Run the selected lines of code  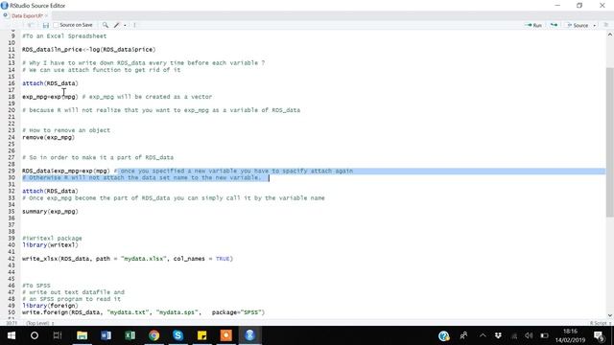point(533,25)
